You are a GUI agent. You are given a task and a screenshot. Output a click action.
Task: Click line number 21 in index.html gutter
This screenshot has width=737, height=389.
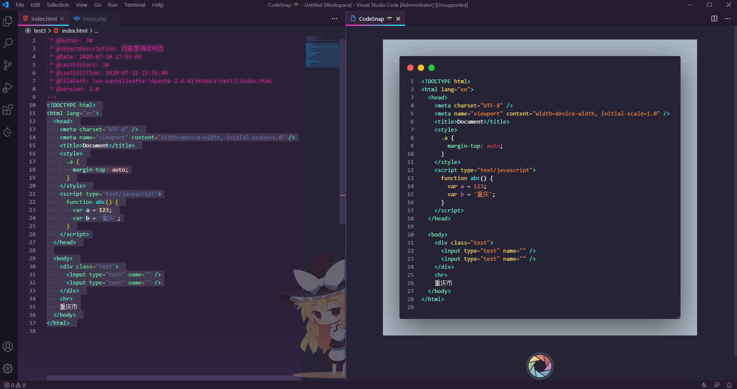[x=32, y=194]
